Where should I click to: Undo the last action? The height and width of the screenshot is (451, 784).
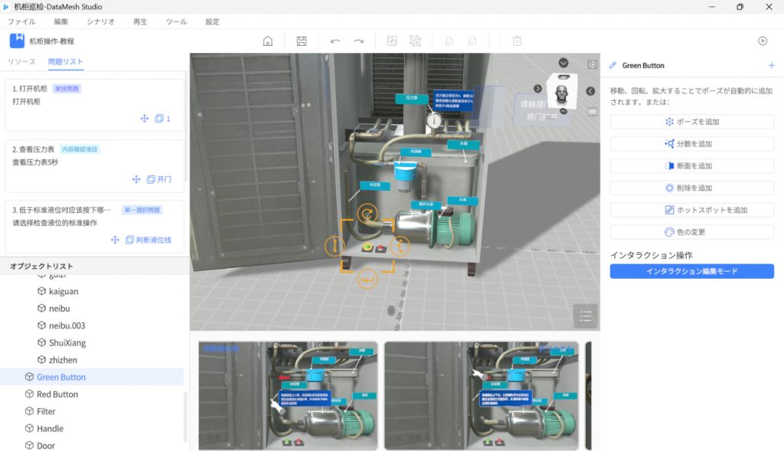tap(335, 41)
